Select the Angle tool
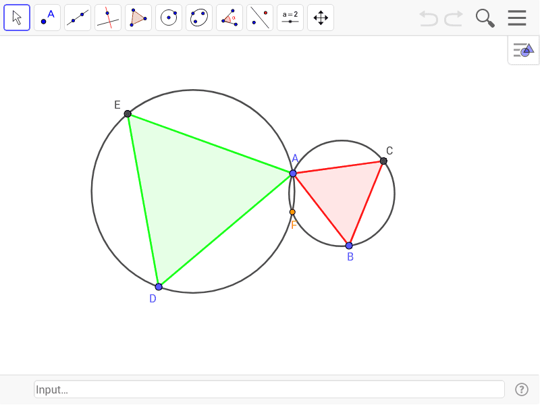This screenshot has width=540, height=405. click(230, 18)
